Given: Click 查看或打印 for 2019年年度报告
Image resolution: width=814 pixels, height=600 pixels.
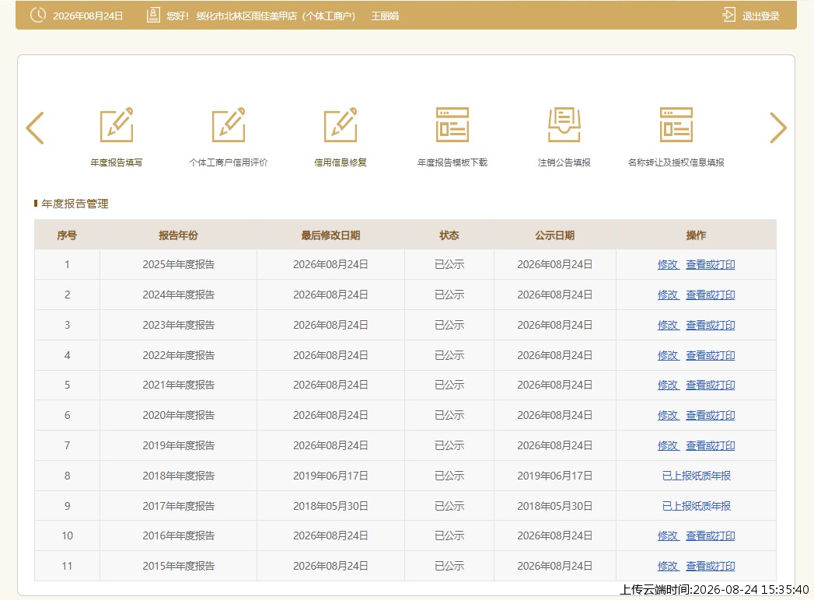Looking at the screenshot, I should (x=710, y=445).
